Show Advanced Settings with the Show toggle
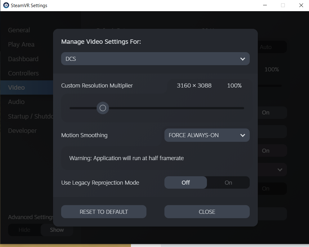309x247 pixels. pos(57,230)
